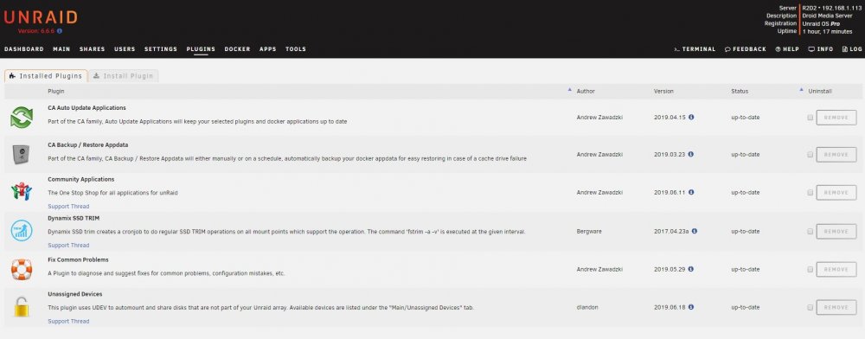Screen dimensions: 865x339
Task: Switch to the Install Plugin tab
Action: 124,75
